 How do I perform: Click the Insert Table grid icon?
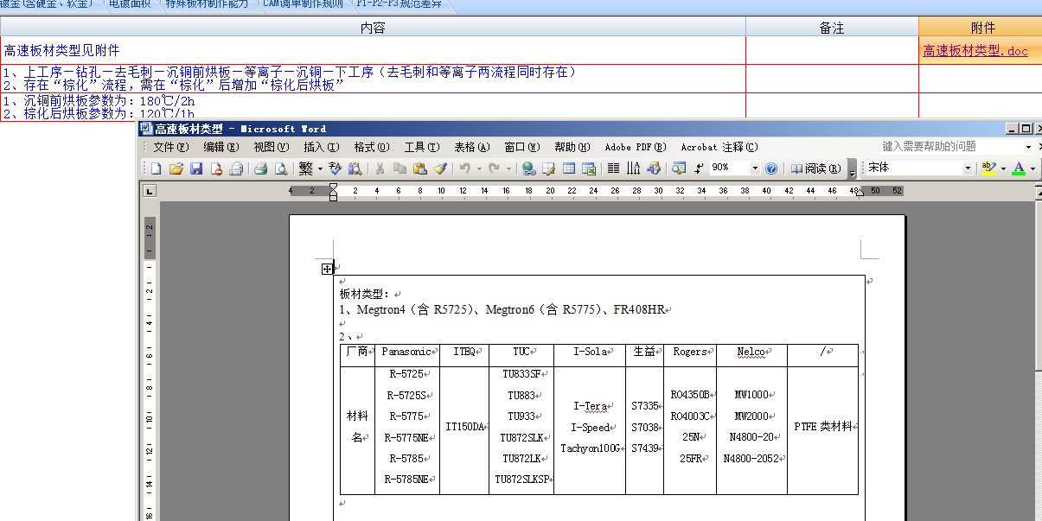coord(569,168)
